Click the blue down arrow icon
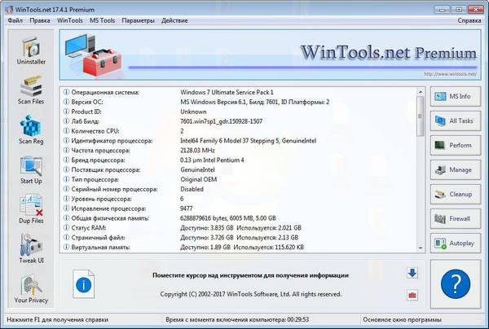 (412, 273)
